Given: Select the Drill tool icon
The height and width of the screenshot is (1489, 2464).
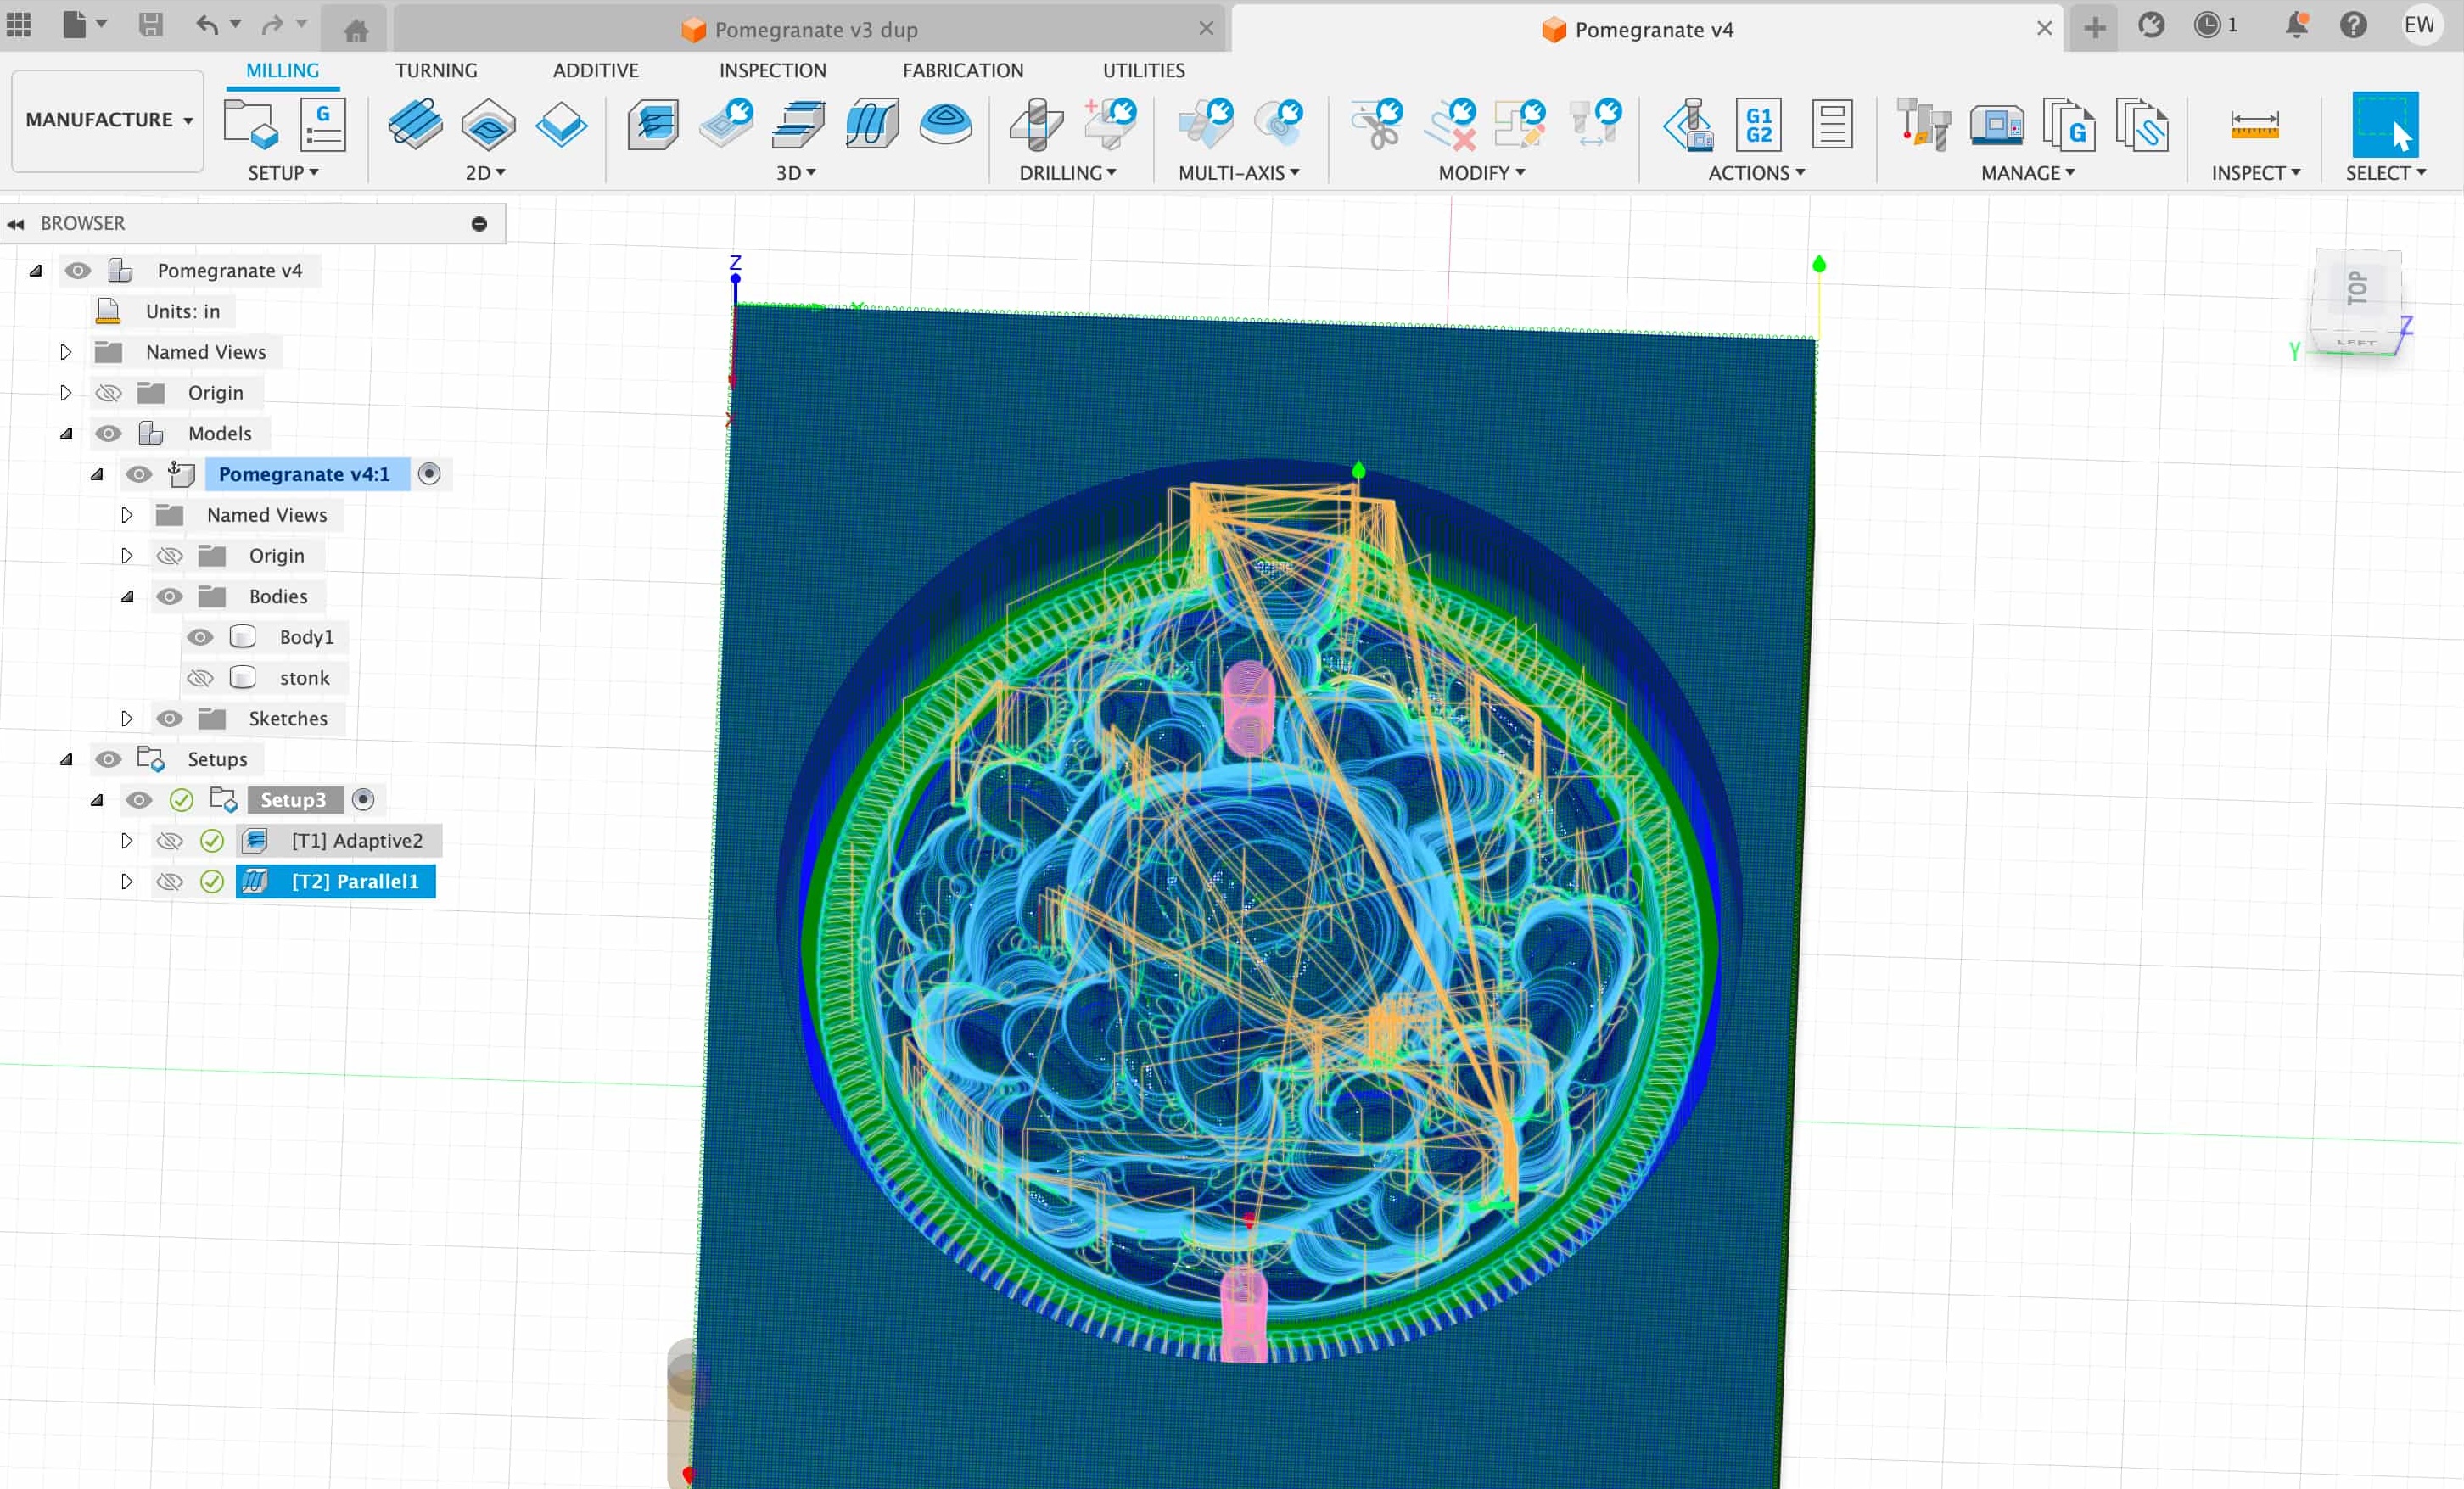Looking at the screenshot, I should pyautogui.click(x=1036, y=125).
